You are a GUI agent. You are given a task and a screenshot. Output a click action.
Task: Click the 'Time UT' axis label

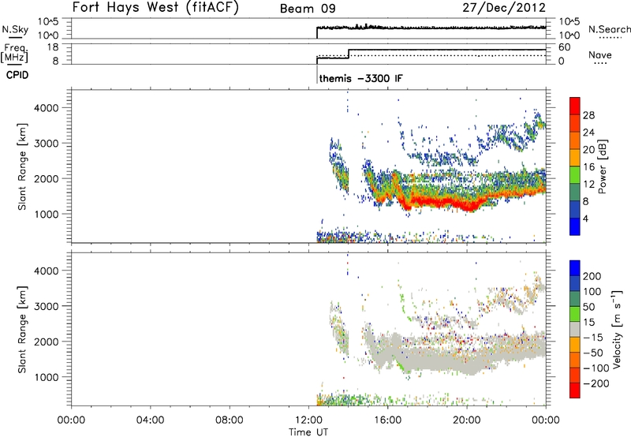308,432
